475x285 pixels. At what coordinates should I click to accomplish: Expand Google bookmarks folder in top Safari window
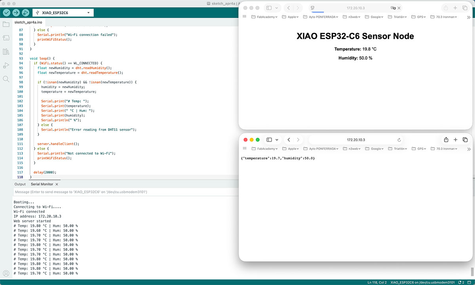pyautogui.click(x=374, y=17)
